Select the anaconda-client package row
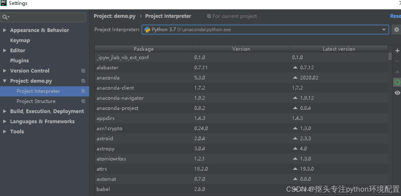 242,88
